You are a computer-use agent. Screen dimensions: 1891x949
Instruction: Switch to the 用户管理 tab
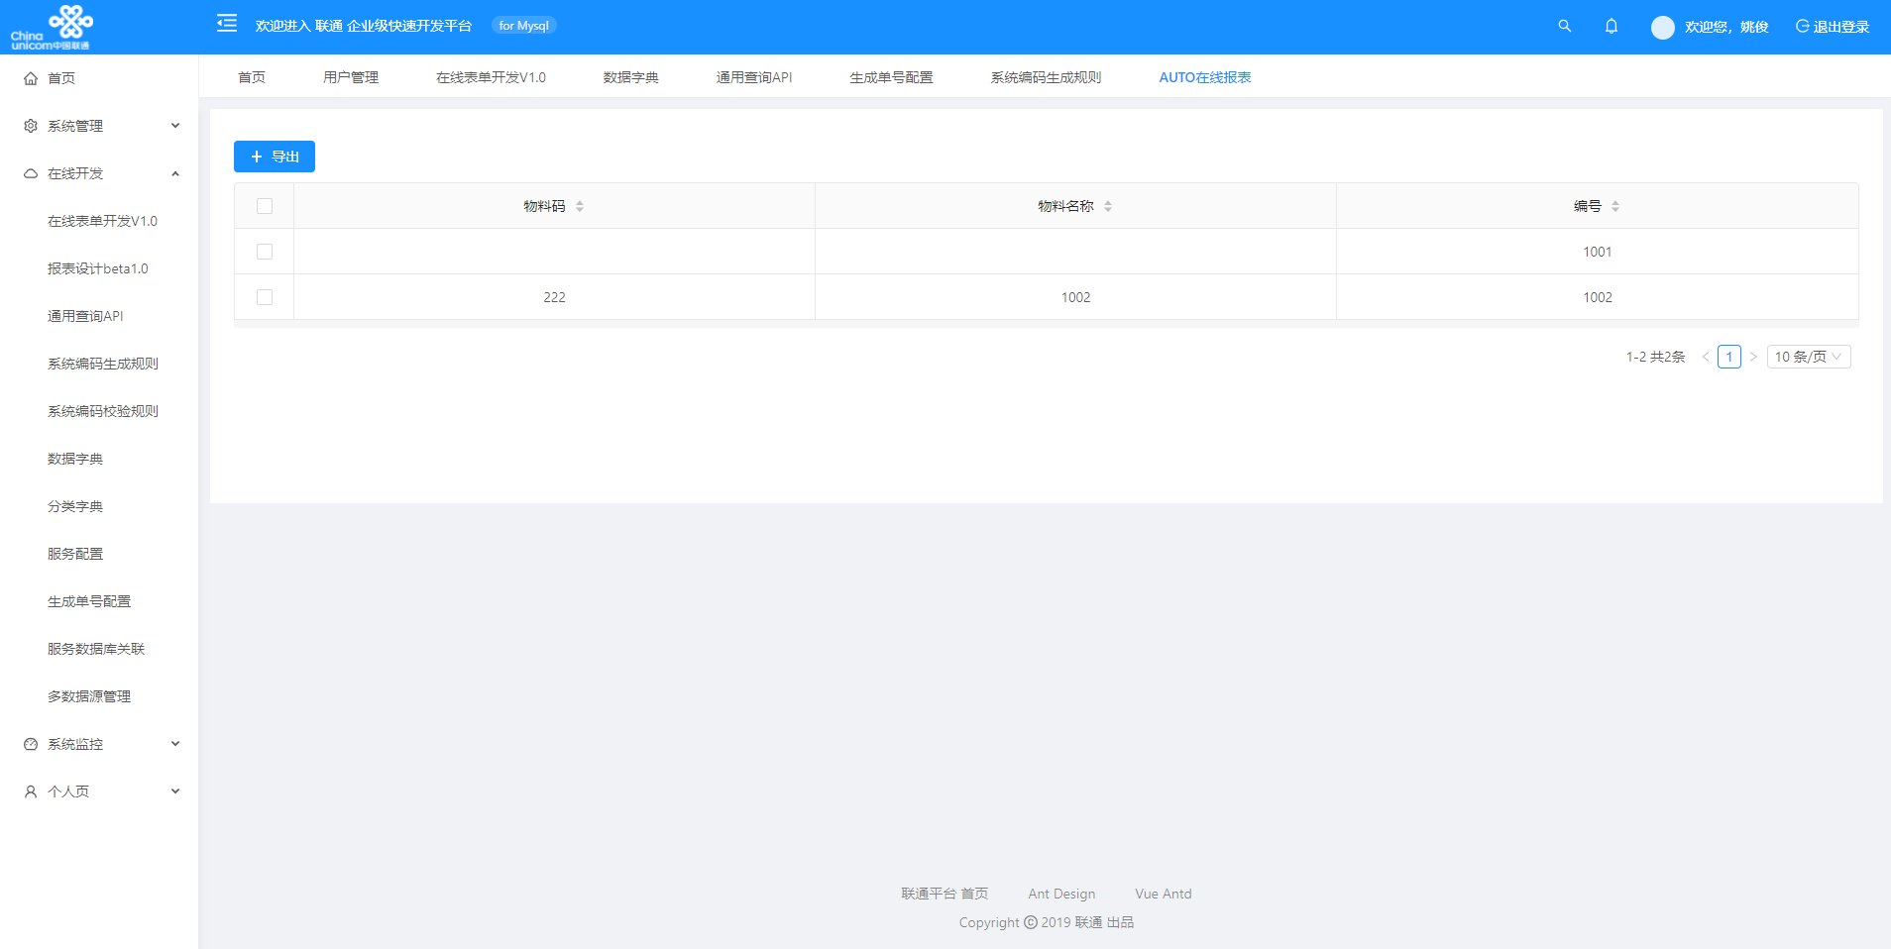click(351, 77)
